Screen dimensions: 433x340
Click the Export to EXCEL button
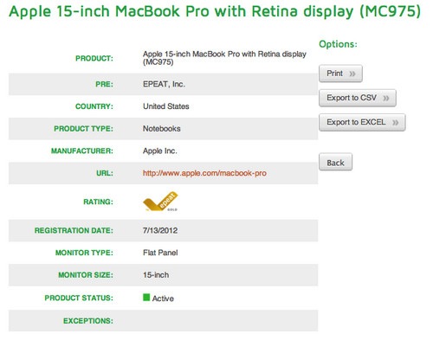(x=362, y=123)
